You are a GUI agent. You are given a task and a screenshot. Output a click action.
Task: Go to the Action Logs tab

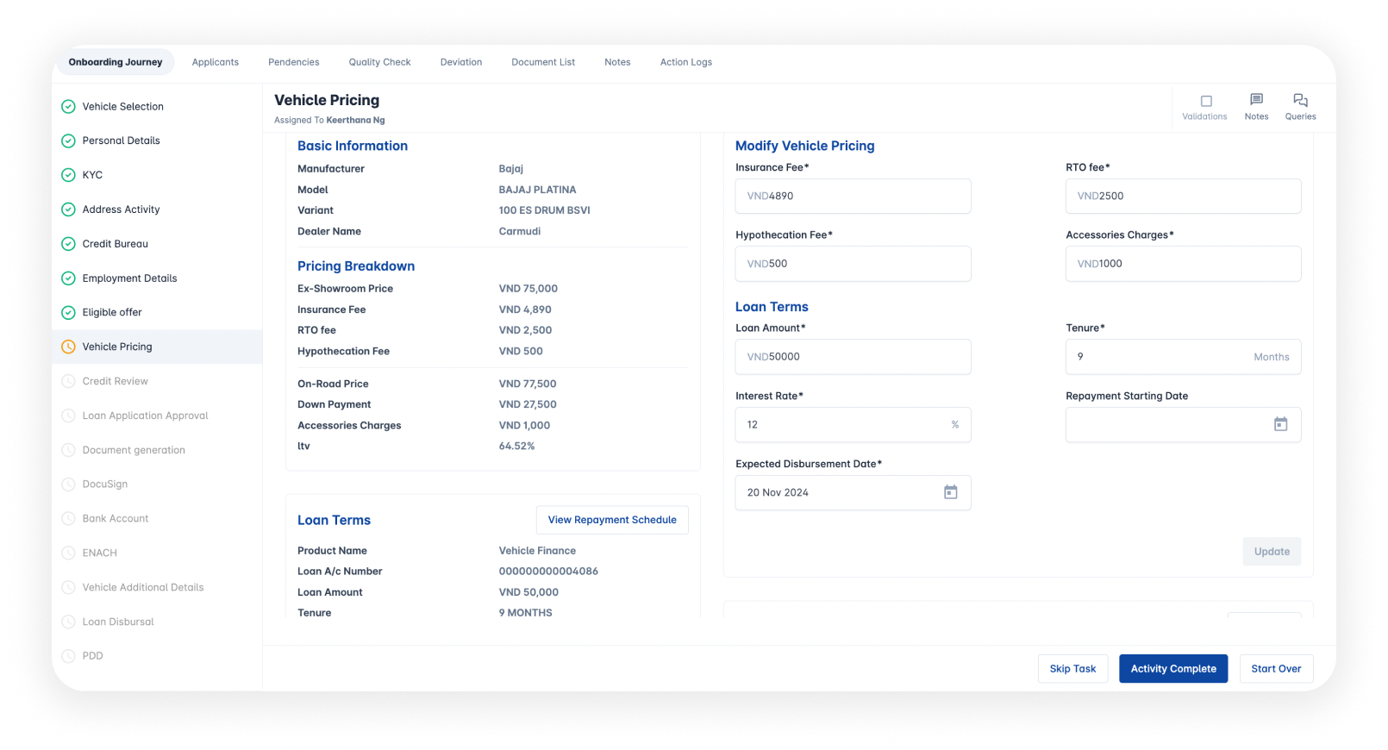tap(685, 62)
